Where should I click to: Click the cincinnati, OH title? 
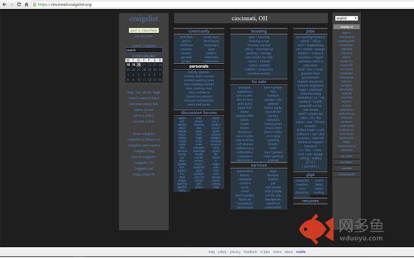click(x=249, y=19)
